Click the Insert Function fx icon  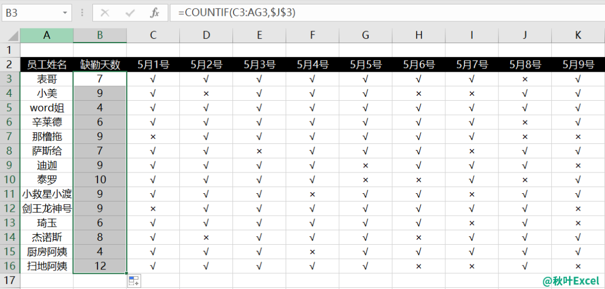(x=155, y=13)
